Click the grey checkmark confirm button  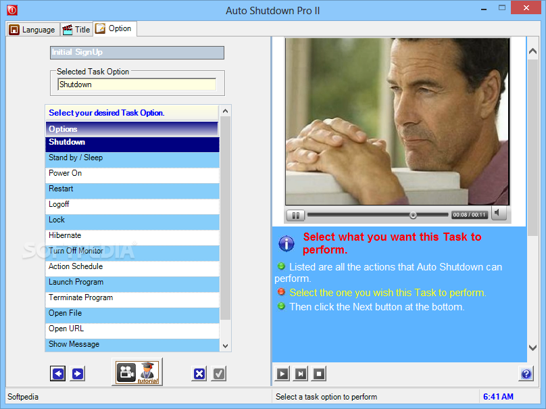pyautogui.click(x=219, y=374)
